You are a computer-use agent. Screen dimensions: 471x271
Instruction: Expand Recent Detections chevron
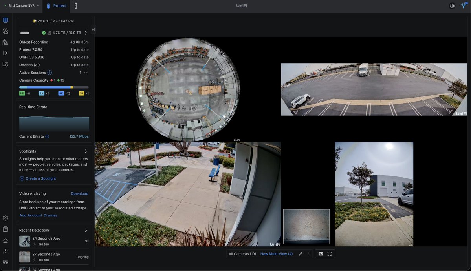pyautogui.click(x=86, y=230)
